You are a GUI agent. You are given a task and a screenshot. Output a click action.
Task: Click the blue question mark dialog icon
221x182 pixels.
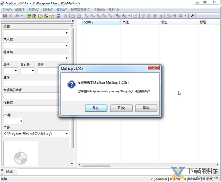(x=71, y=84)
